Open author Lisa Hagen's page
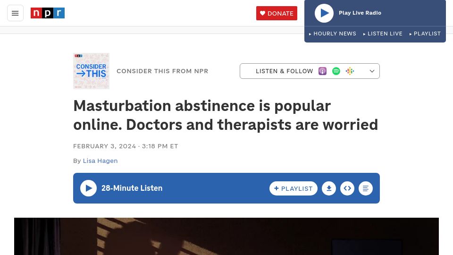Viewport: 453px width, 255px height. pyautogui.click(x=100, y=161)
